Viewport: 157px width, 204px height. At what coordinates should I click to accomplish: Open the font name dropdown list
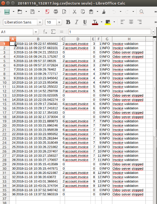(x=40, y=22)
